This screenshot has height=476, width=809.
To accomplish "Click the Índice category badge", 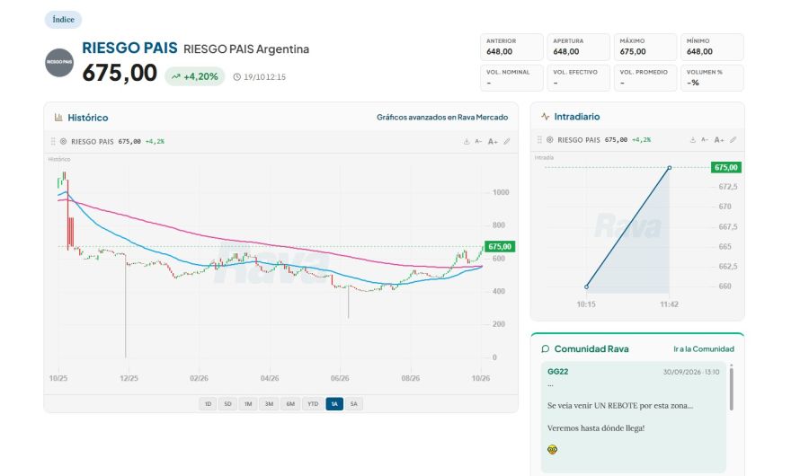I will click(63, 20).
